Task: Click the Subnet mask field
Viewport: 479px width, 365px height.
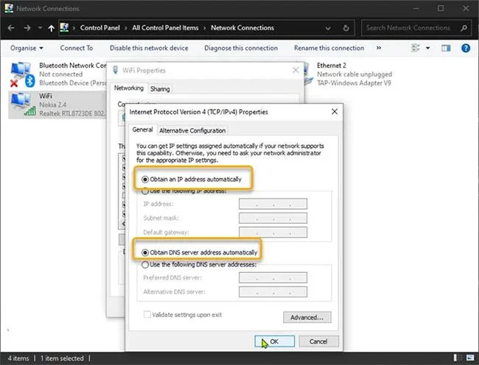Action: tap(273, 218)
